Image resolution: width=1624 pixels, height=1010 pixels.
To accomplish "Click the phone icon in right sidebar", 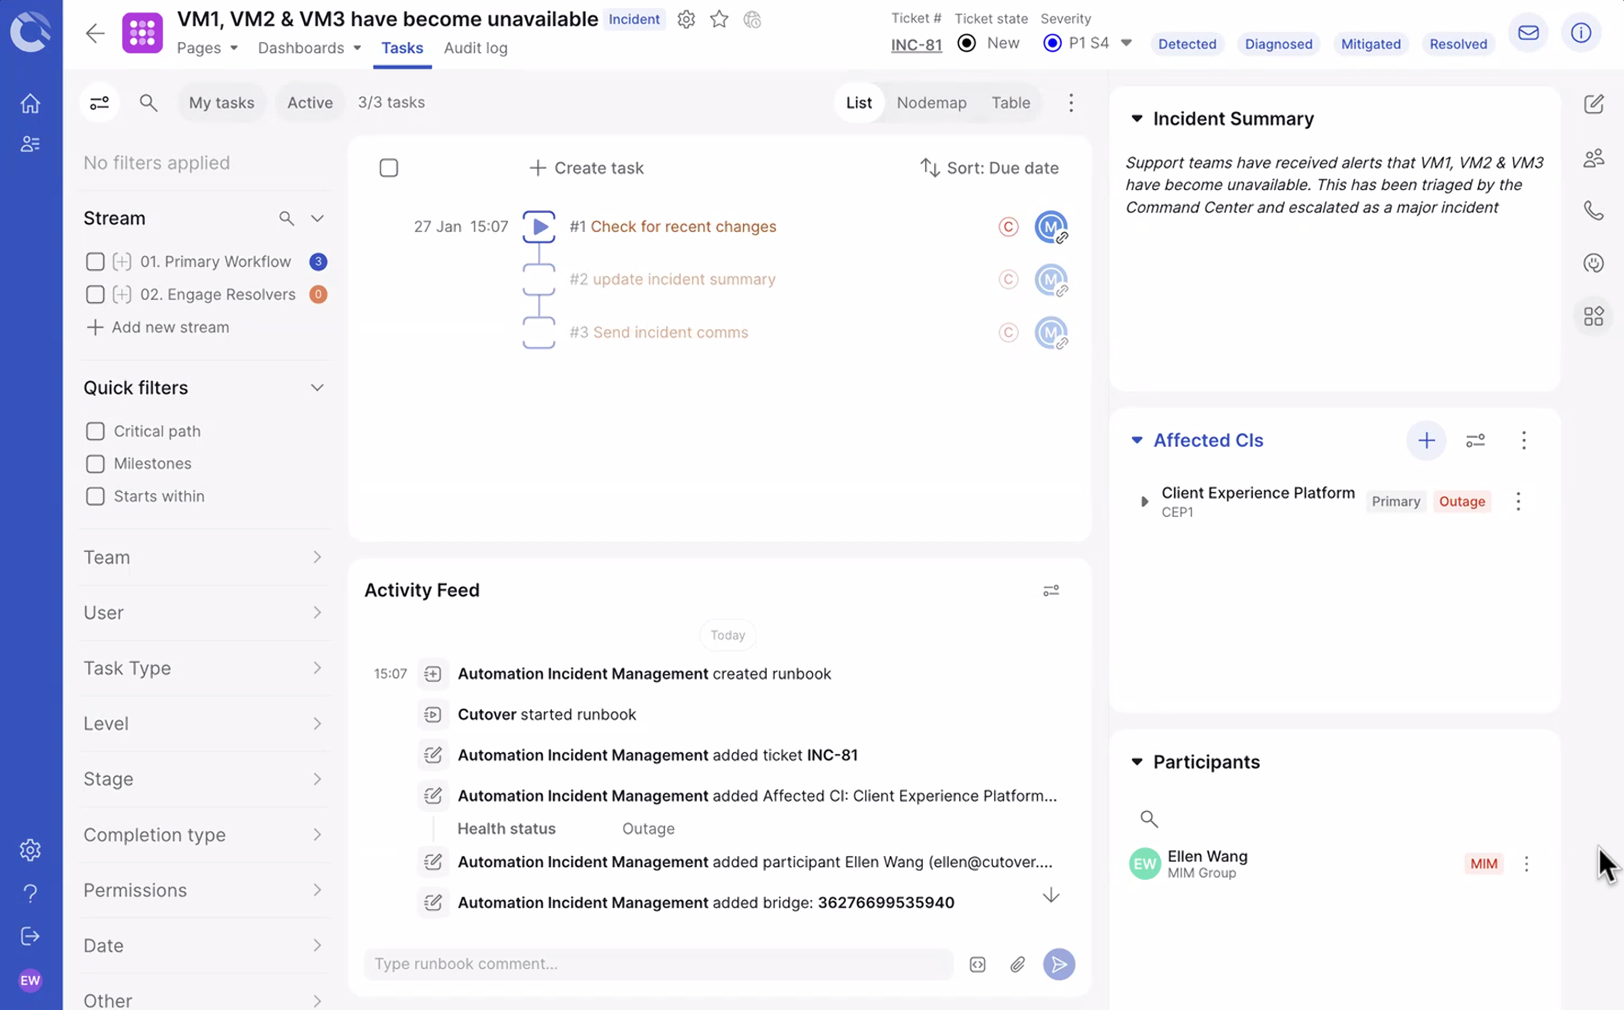I will click(1593, 211).
